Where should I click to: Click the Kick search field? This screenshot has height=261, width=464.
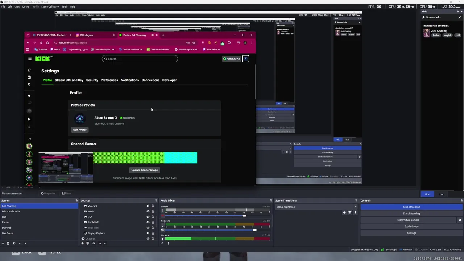pos(140,59)
